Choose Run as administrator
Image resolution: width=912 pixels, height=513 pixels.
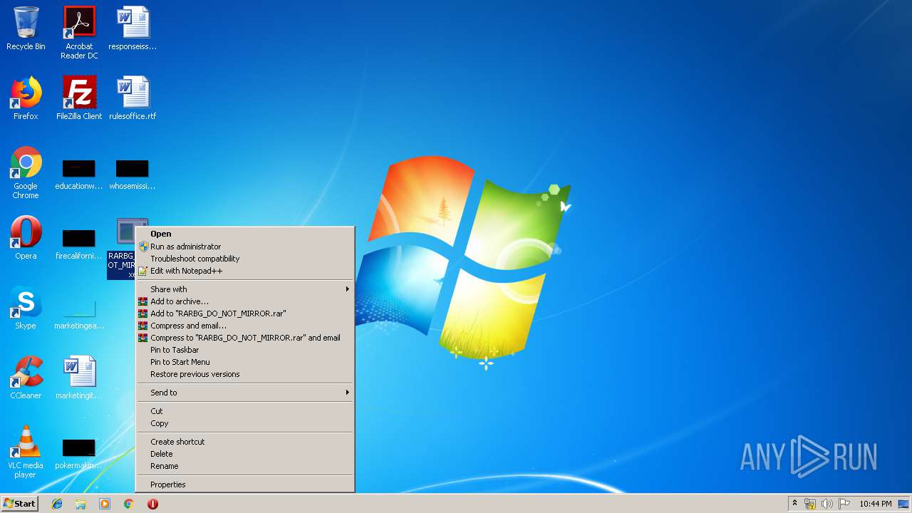tap(244, 247)
